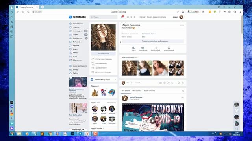Click the wall search magnifier icon
The width and height of the screenshot is (252, 141).
[183, 91]
